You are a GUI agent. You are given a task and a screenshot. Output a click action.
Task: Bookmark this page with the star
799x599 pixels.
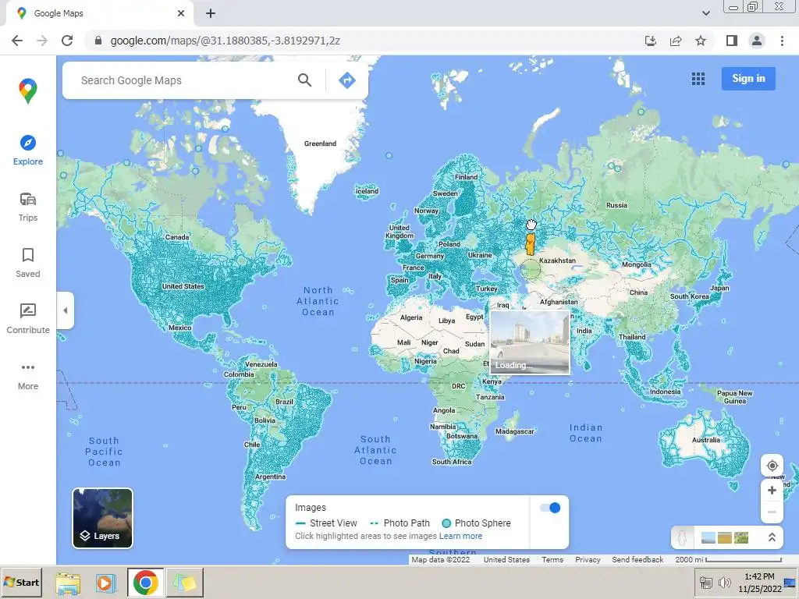pos(701,41)
